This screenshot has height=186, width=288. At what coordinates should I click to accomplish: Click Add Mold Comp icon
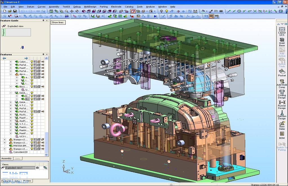[282, 84]
